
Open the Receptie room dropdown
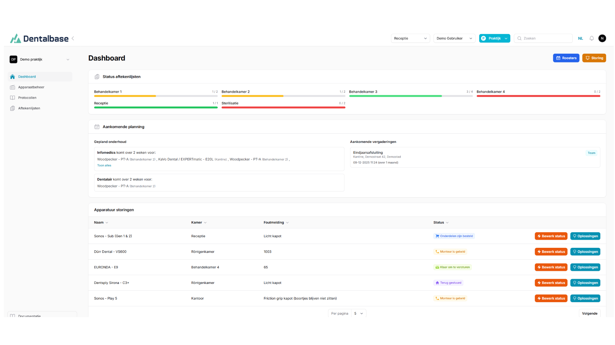[410, 38]
